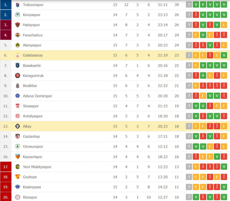Select rank 1 blue position badge
The image size is (230, 201).
pyautogui.click(x=6, y=5)
